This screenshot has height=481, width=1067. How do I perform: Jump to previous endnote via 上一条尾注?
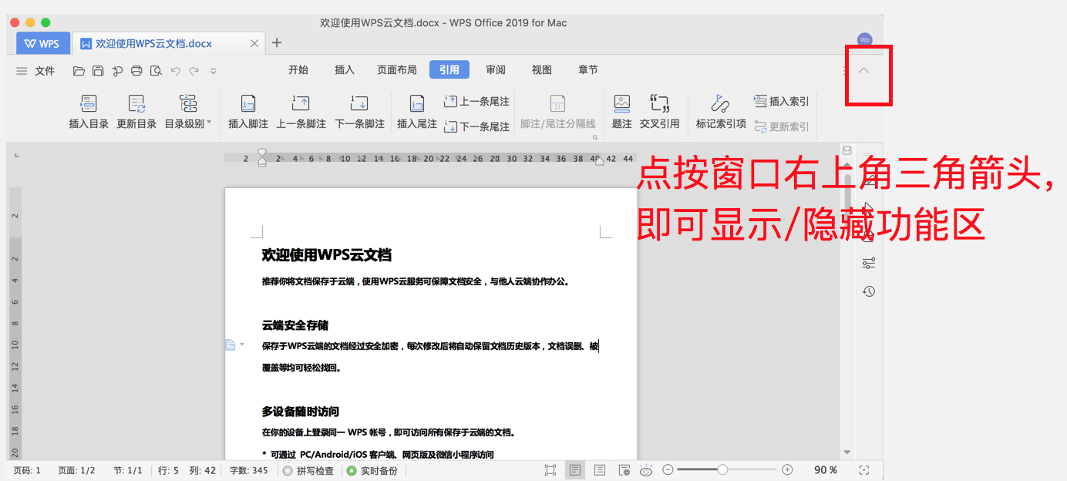click(x=476, y=101)
